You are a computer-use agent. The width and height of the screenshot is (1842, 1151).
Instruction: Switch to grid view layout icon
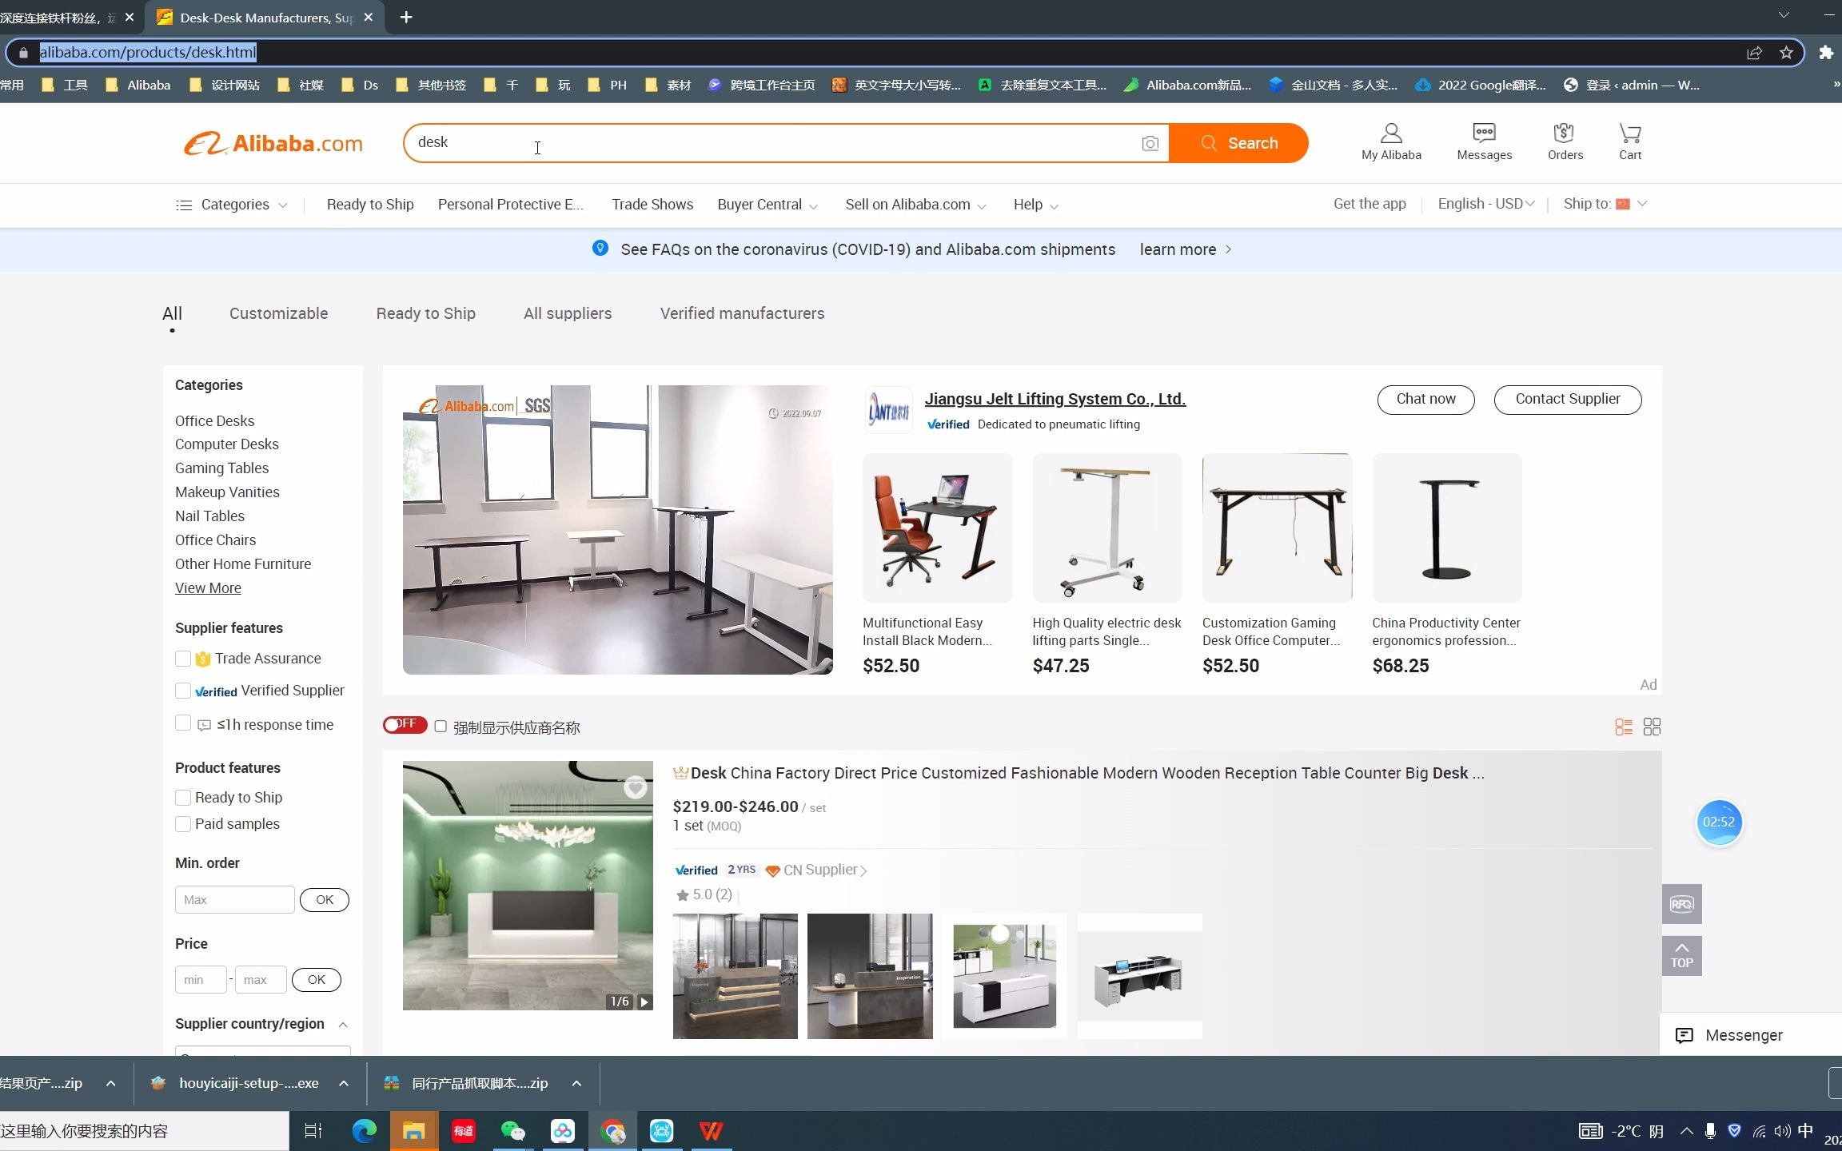1652,727
